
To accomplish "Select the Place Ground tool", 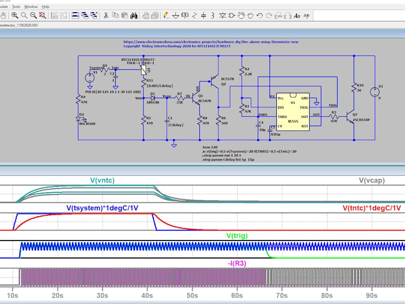I will (x=175, y=15).
